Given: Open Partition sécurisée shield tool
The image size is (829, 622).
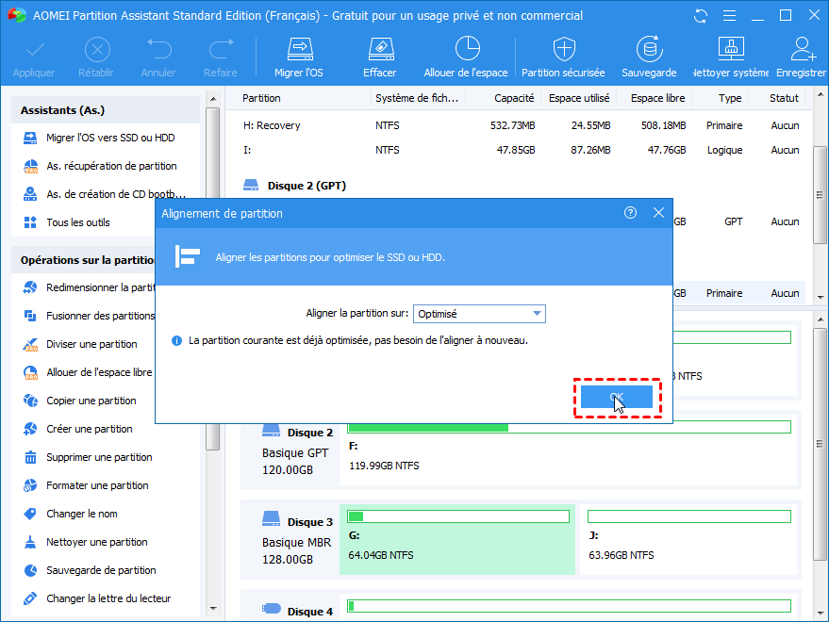Looking at the screenshot, I should (x=563, y=57).
